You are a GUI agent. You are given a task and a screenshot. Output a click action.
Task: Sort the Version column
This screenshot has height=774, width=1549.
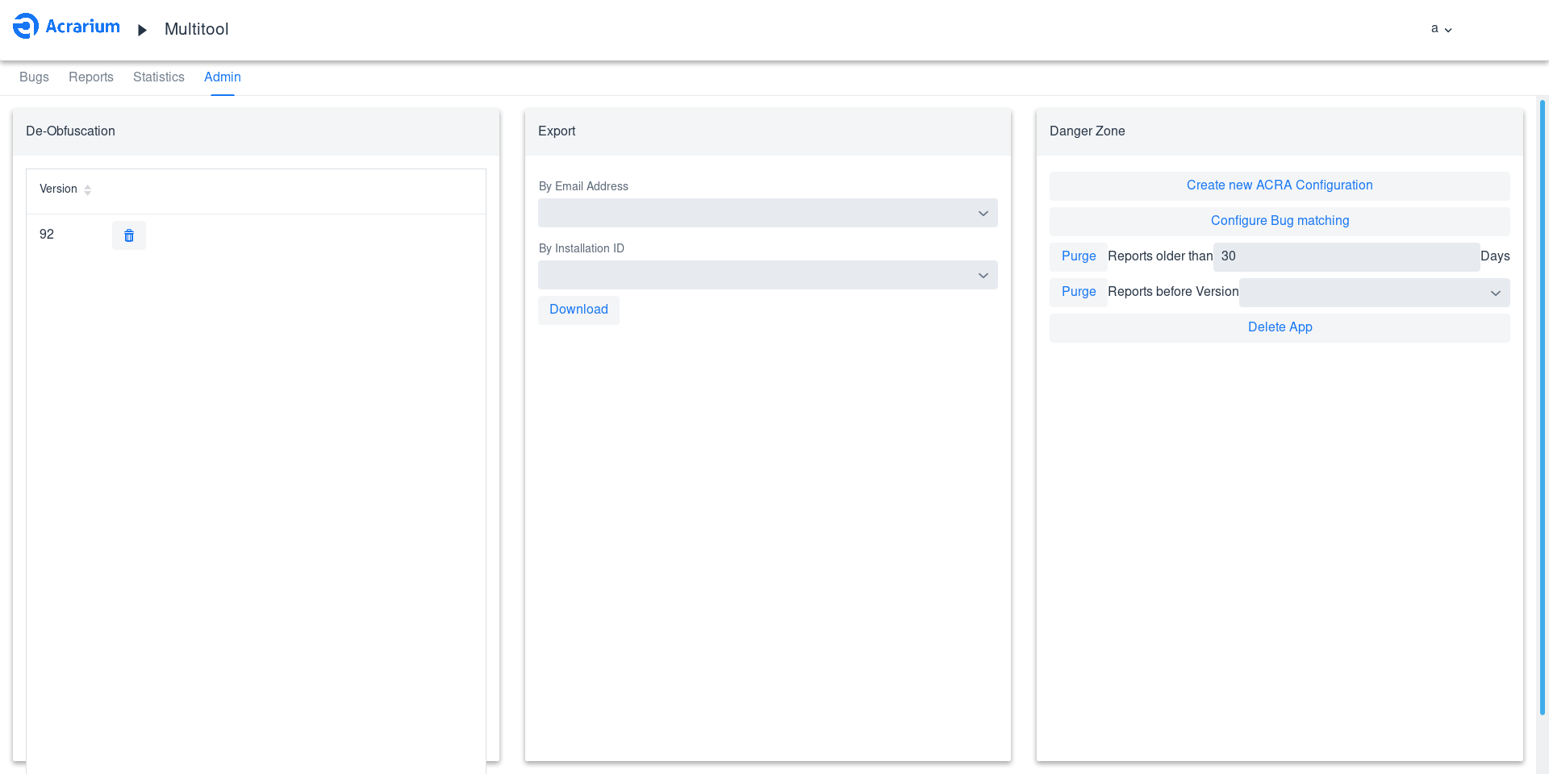tap(88, 189)
